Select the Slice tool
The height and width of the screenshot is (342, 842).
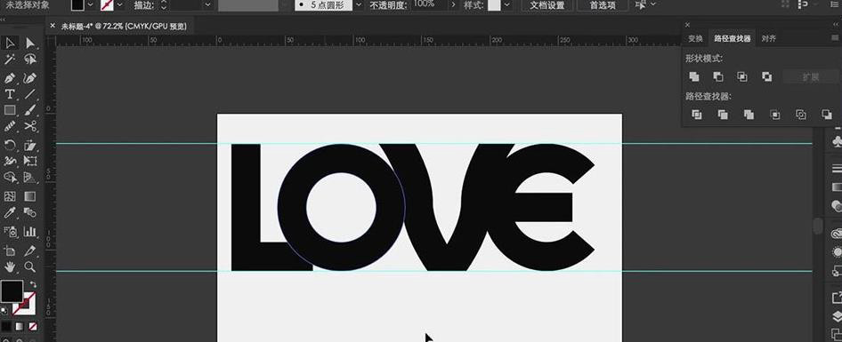point(30,251)
